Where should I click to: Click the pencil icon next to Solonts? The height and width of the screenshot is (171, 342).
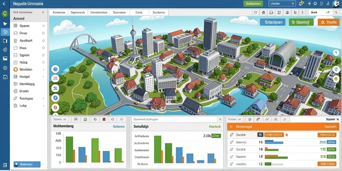click(x=232, y=142)
